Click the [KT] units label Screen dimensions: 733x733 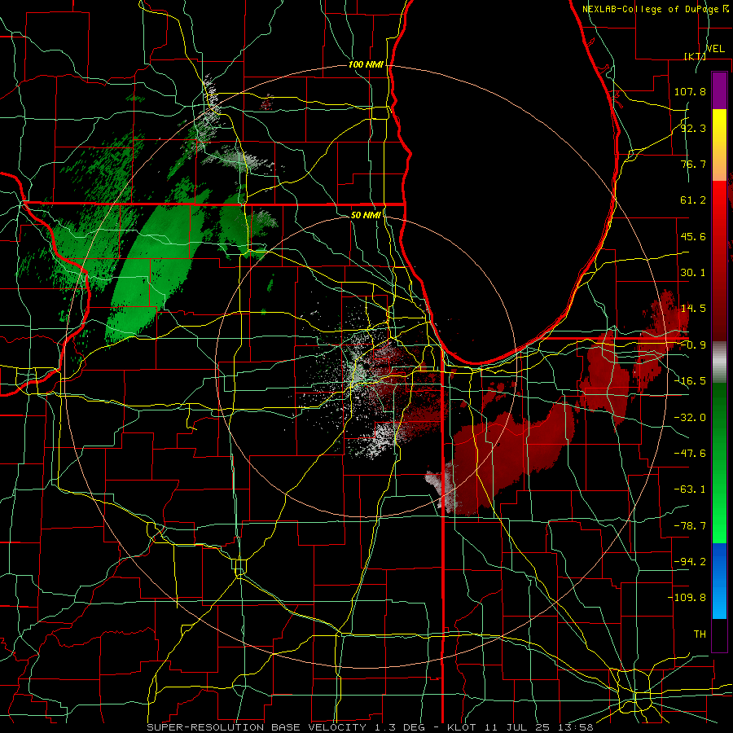[696, 56]
